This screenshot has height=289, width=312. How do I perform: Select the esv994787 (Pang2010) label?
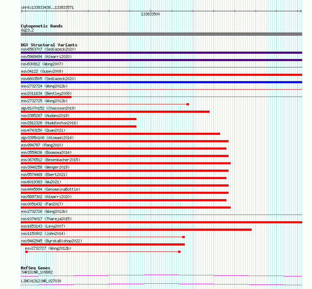(42, 145)
